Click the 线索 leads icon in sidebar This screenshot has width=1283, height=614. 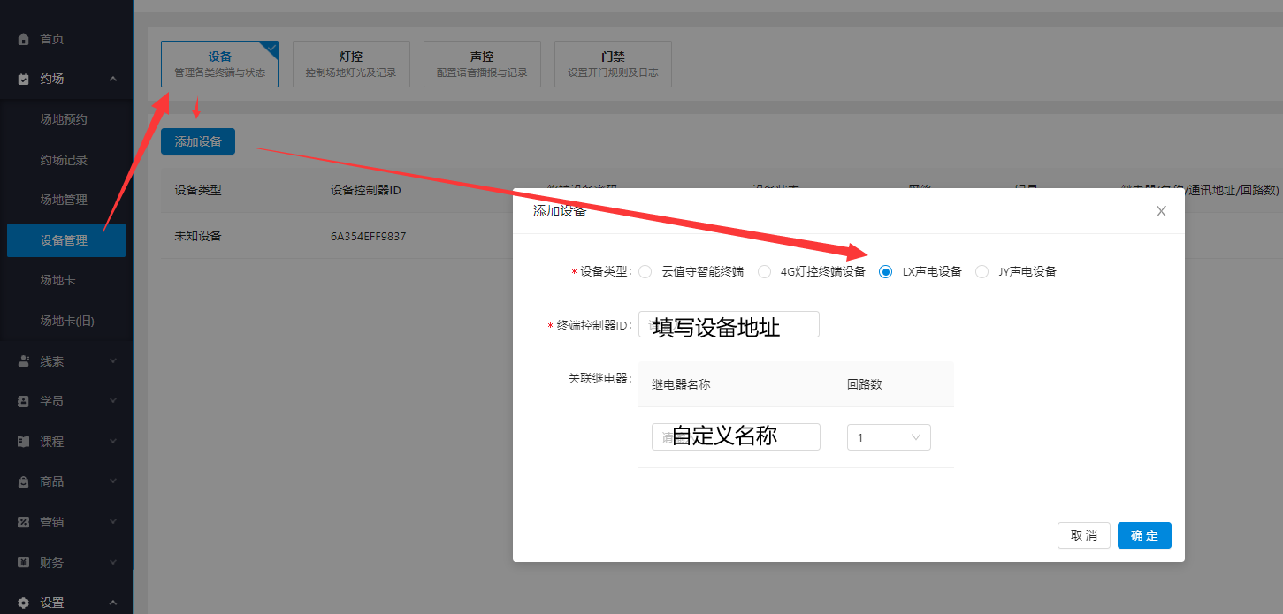[22, 360]
